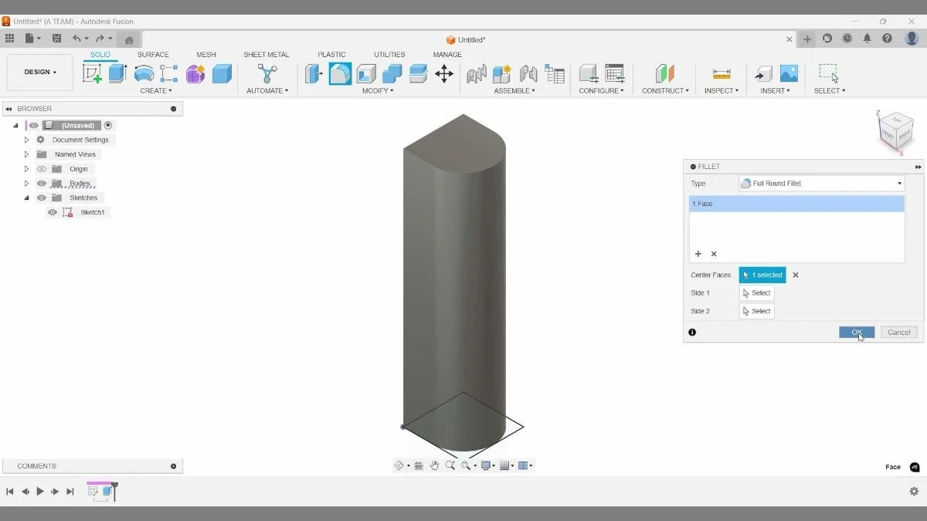The width and height of the screenshot is (927, 521).
Task: Open the Measure tool in Inspect panel
Action: tap(721, 73)
